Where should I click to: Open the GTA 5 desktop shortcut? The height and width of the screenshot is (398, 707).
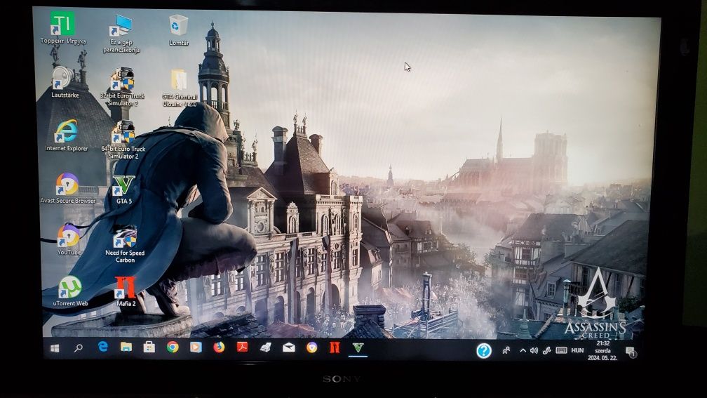123,190
